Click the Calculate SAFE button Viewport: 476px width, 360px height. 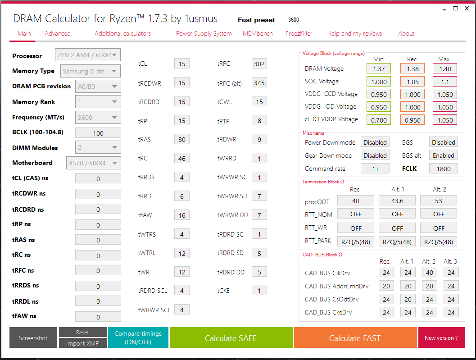click(231, 337)
